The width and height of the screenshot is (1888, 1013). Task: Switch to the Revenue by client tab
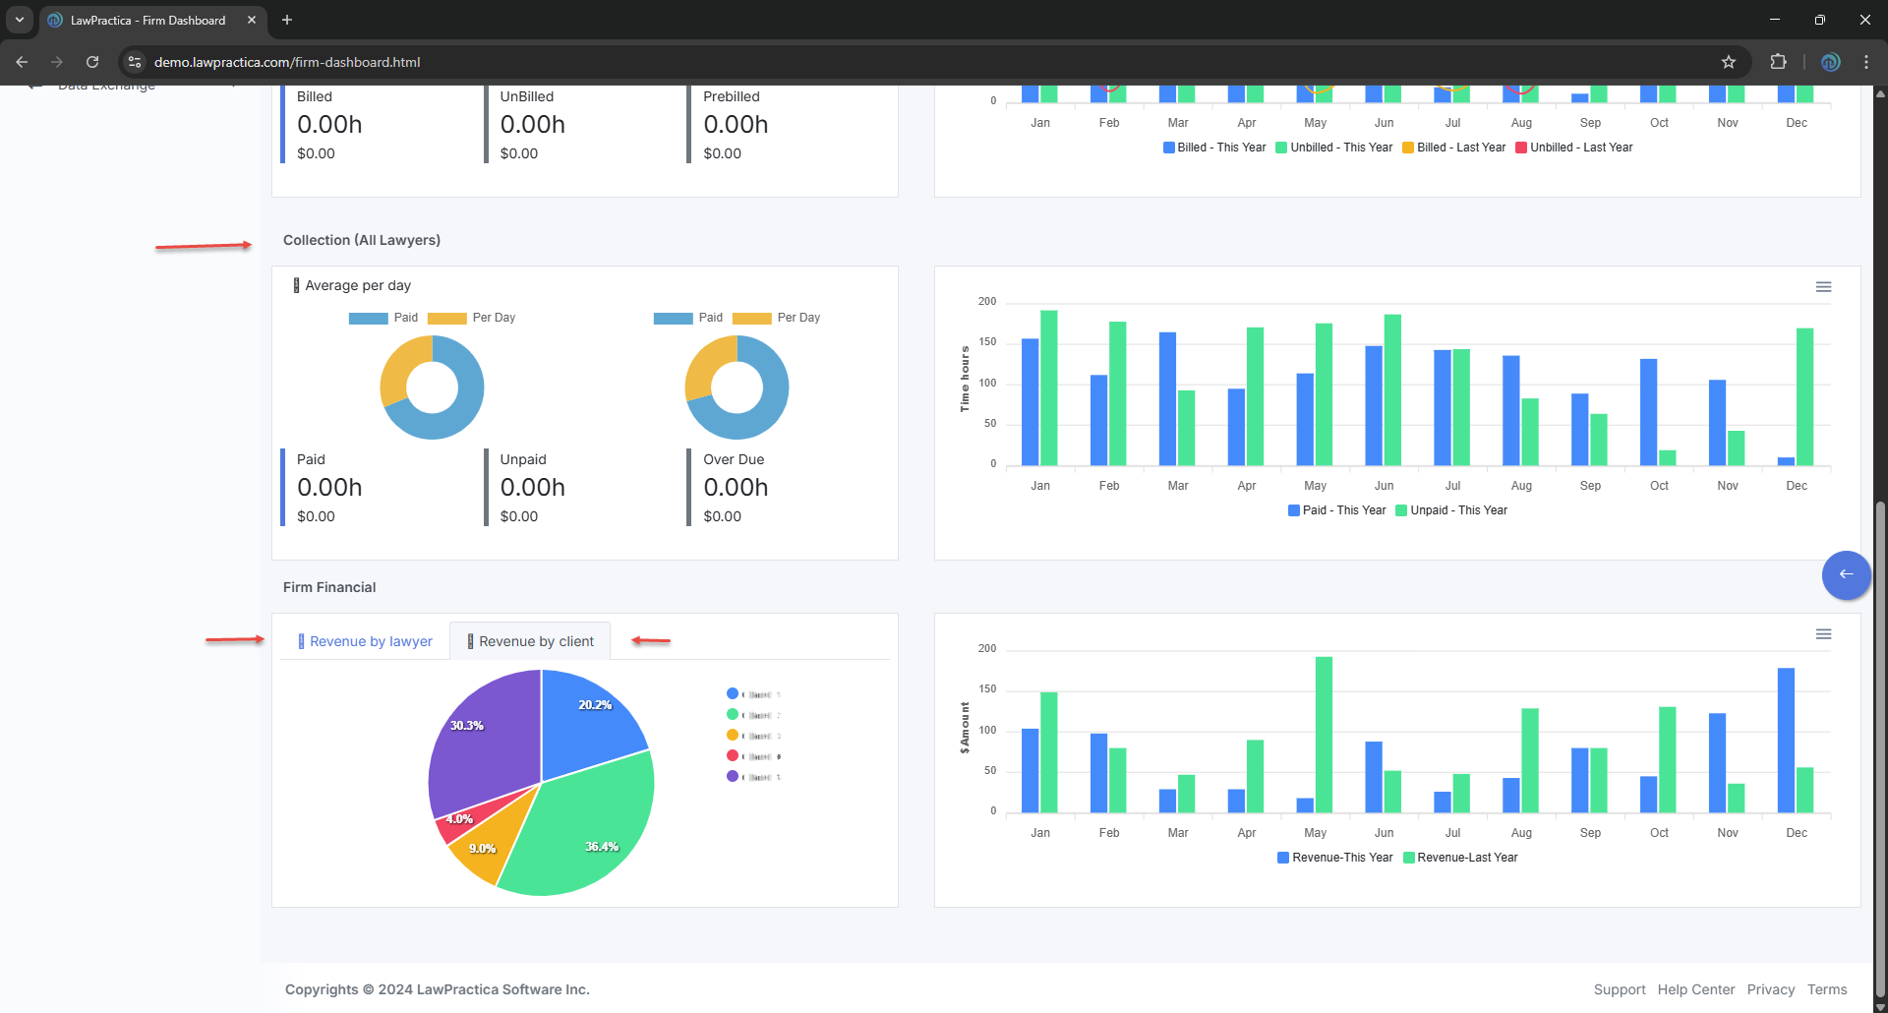coord(531,641)
